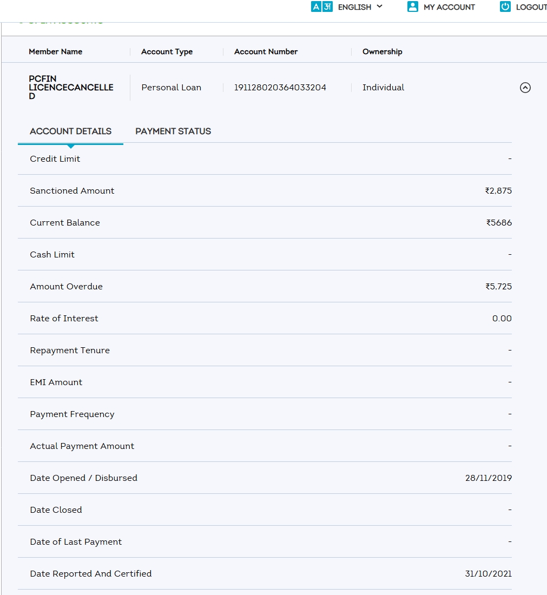Select account number 191128020364033204
The height and width of the screenshot is (595, 547).
point(280,88)
